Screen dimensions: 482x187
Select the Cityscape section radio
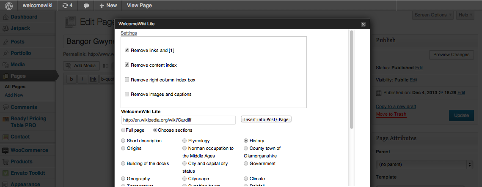(x=185, y=179)
